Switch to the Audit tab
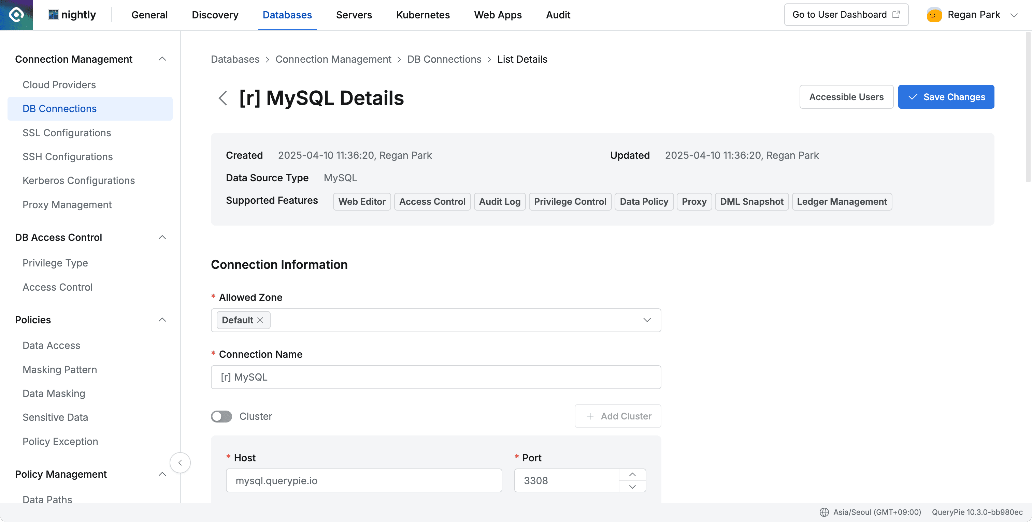The height and width of the screenshot is (522, 1032). (x=558, y=15)
